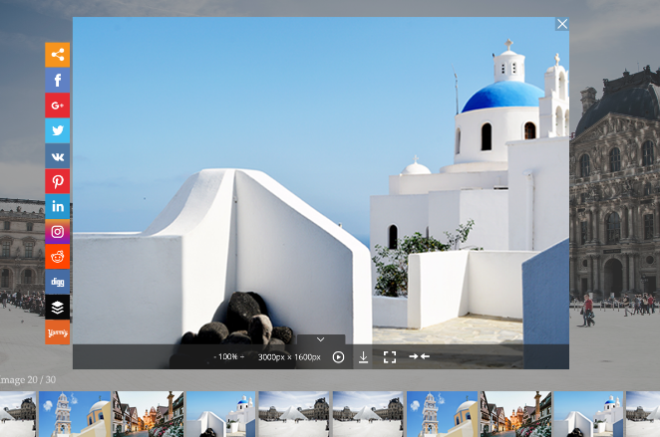Share the image on Twitter
The image size is (660, 437).
coord(57,130)
